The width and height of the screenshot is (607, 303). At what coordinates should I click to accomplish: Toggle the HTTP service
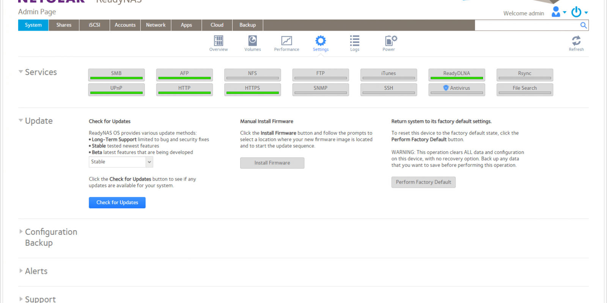tap(184, 90)
